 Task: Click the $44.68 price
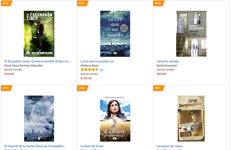pos(9,74)
